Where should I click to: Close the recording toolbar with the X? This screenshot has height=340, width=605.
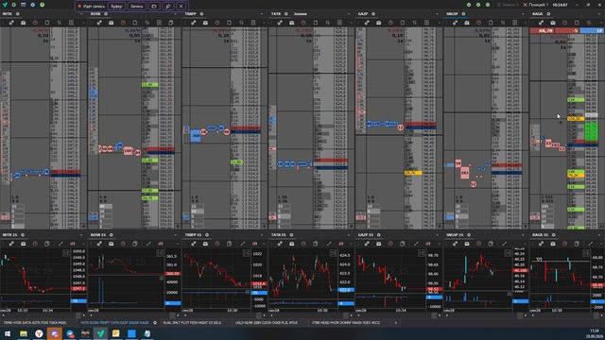(x=181, y=7)
